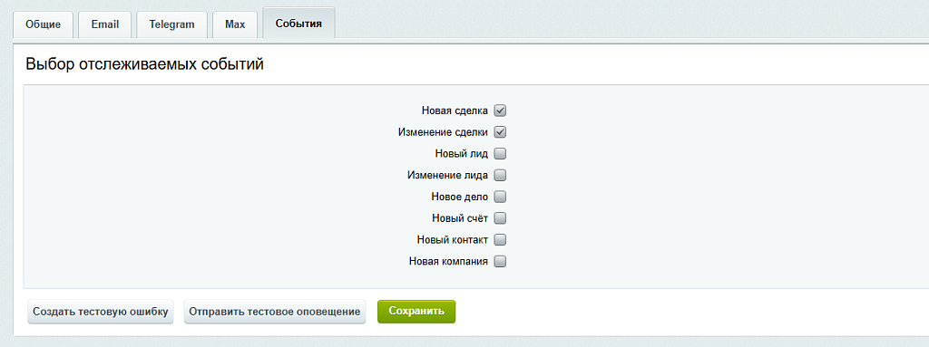Screen dimensions: 929x347
Task: Go to the Telegram tab
Action: pyautogui.click(x=171, y=24)
